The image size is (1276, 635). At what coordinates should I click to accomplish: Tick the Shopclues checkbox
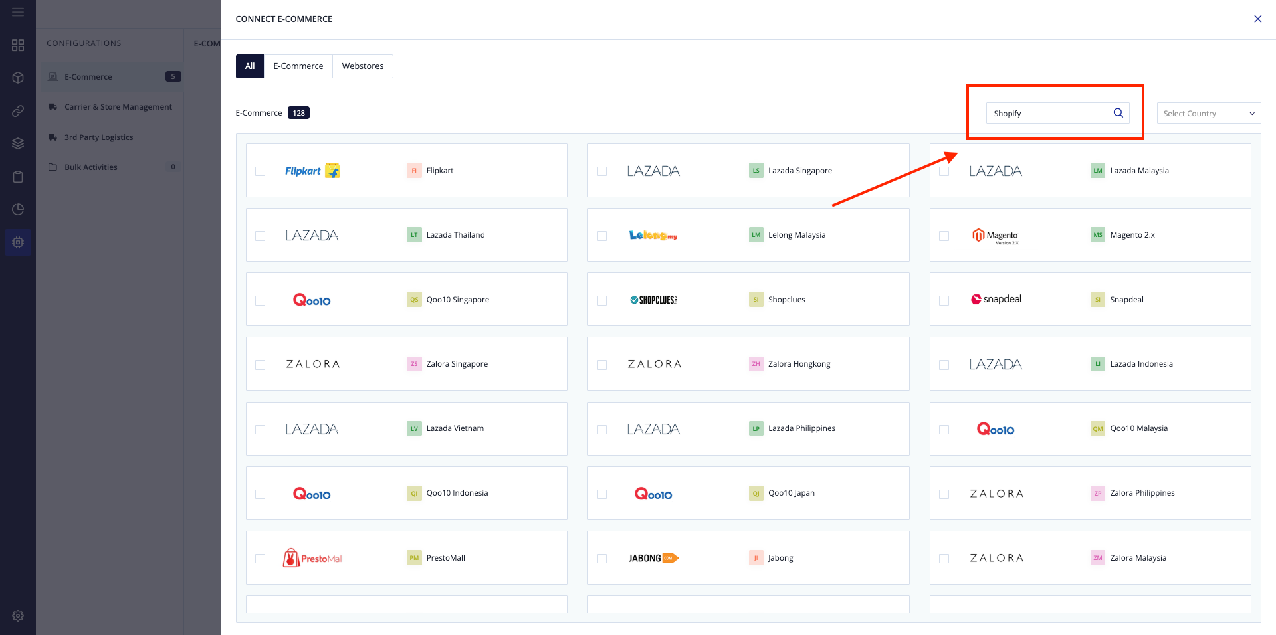tap(602, 300)
